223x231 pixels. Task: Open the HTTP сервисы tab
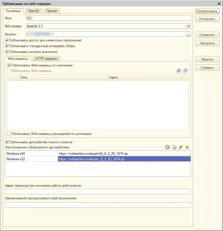(46, 59)
